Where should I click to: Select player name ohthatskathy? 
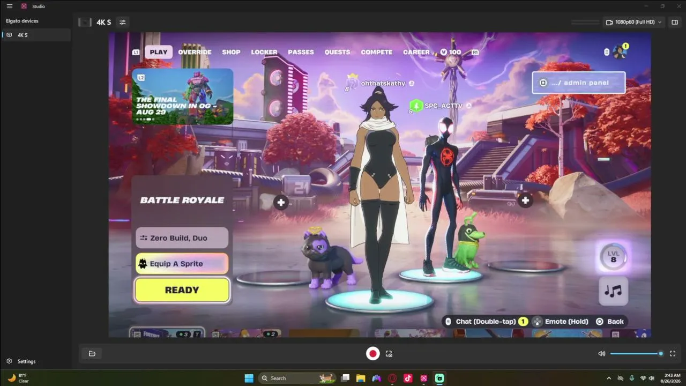(x=383, y=84)
